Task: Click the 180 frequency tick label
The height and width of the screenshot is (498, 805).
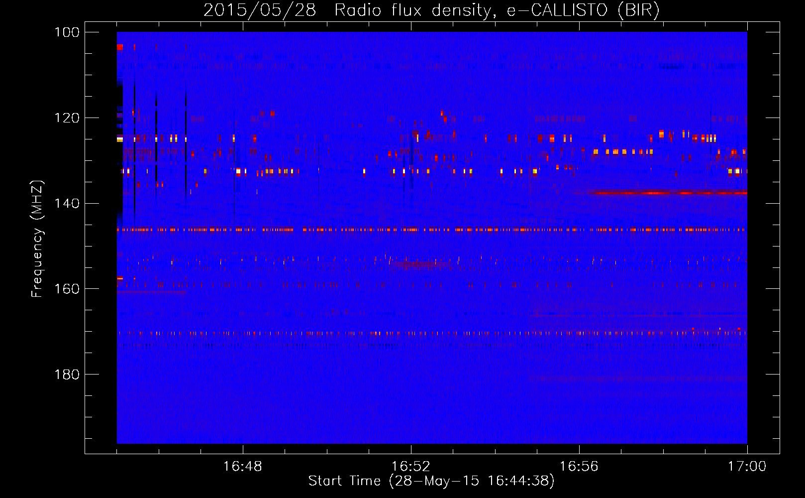Action: [x=67, y=374]
